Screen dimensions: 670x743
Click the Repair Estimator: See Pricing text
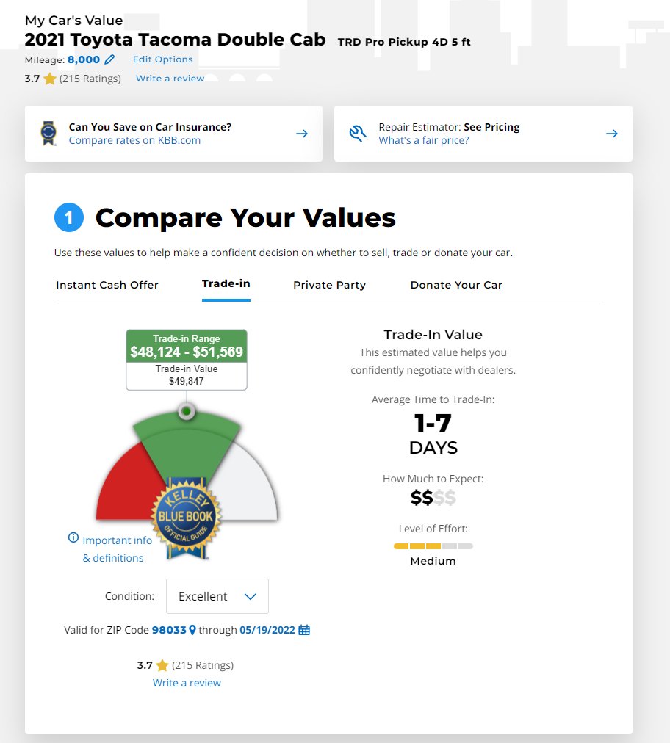(449, 127)
